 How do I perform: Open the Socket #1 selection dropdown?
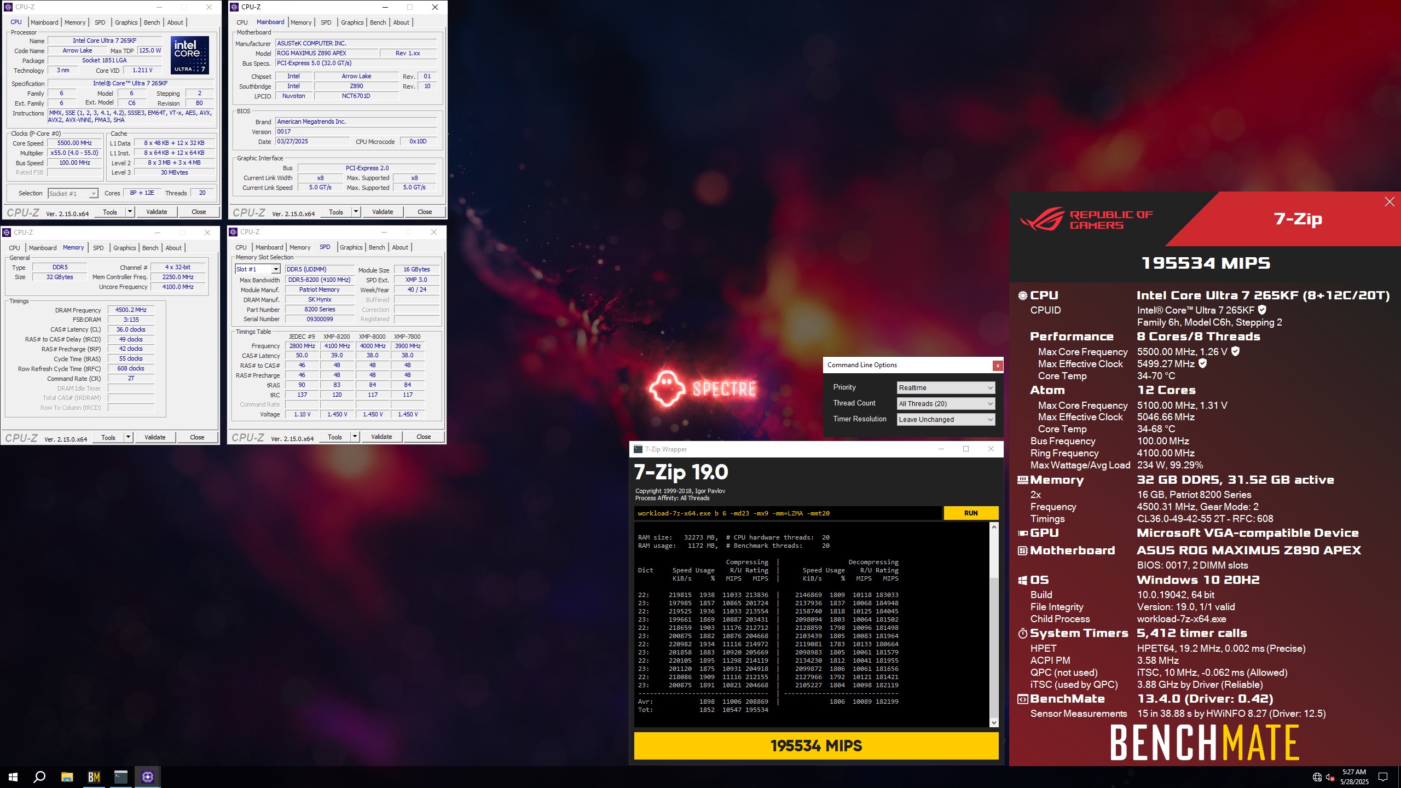pyautogui.click(x=73, y=193)
